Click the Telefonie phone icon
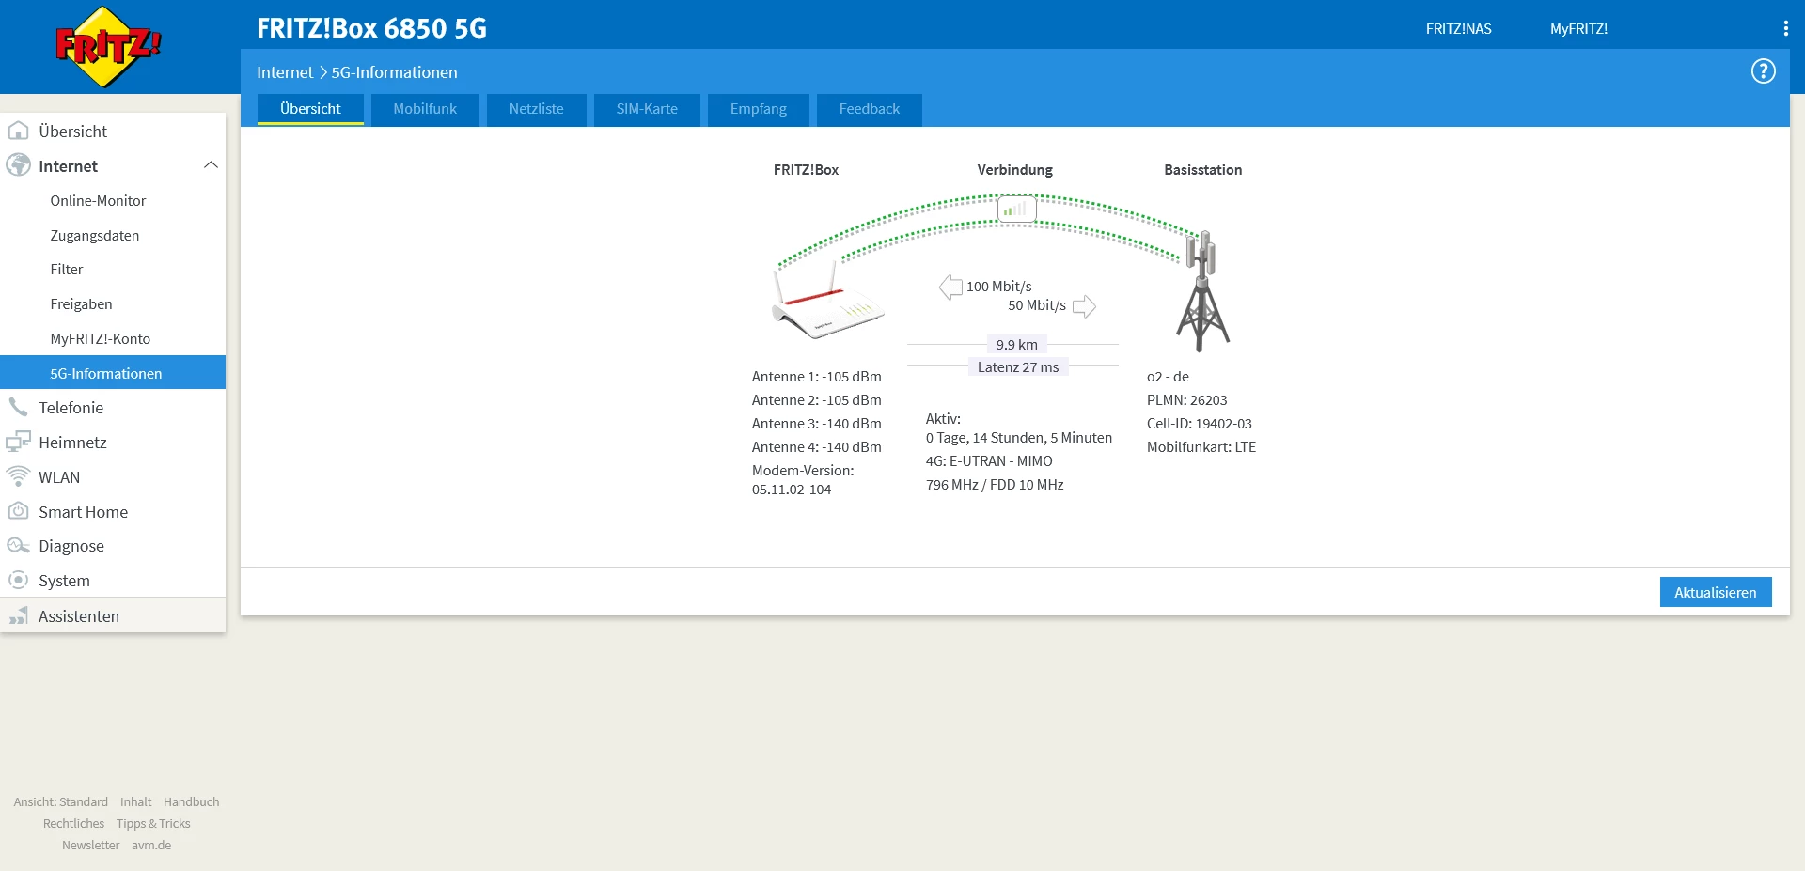 click(18, 407)
